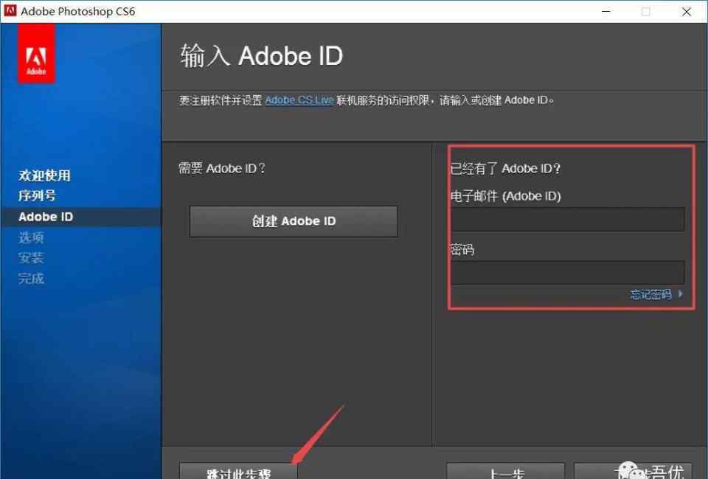Click the Adobe icon in the title bar
The width and height of the screenshot is (708, 479).
click(10, 11)
